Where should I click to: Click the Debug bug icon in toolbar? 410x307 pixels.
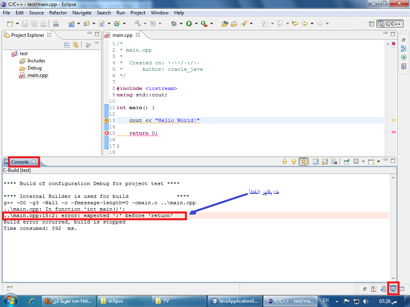tap(174, 24)
